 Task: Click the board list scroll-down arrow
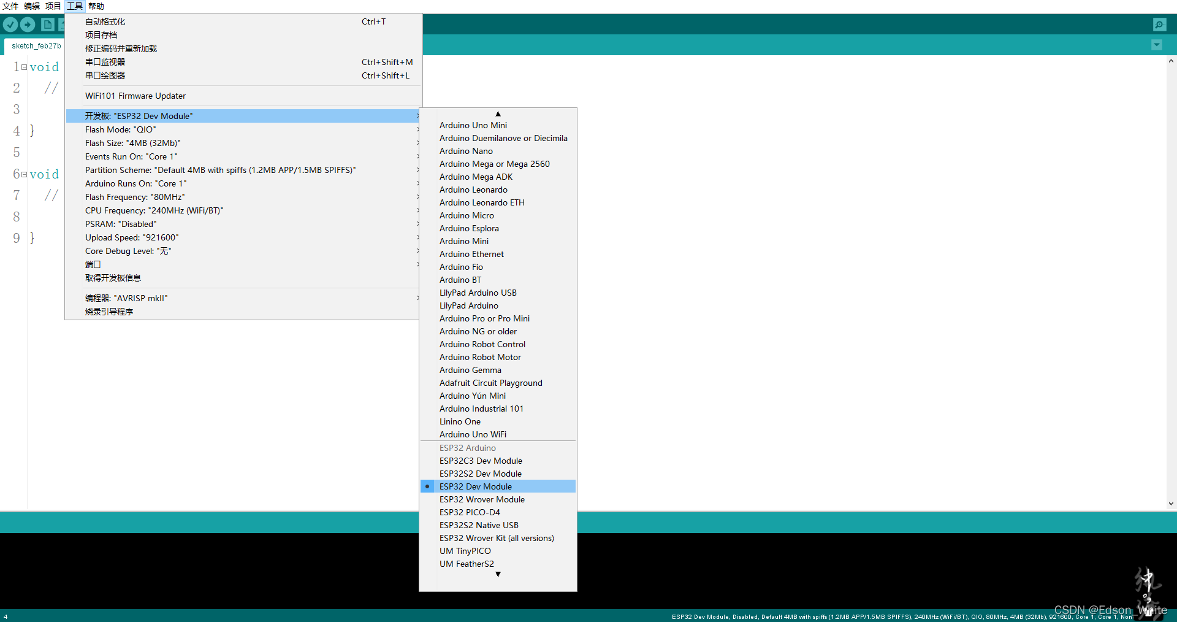click(x=498, y=575)
